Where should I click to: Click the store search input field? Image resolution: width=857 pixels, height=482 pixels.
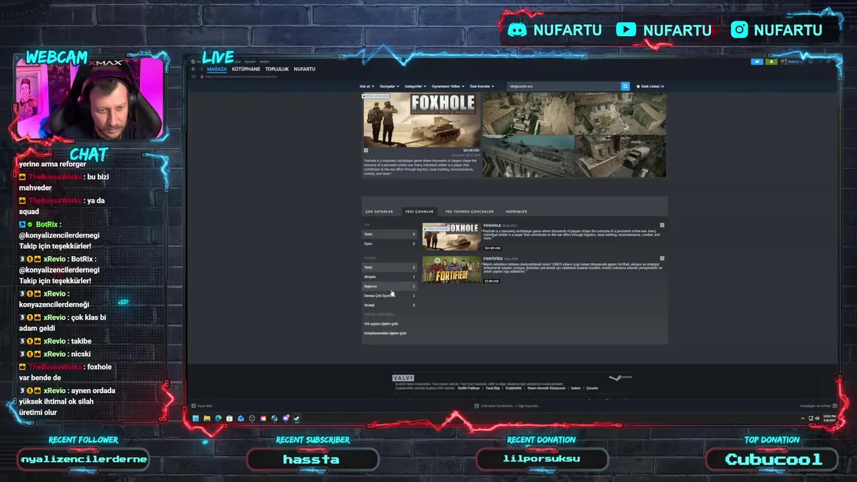(564, 86)
